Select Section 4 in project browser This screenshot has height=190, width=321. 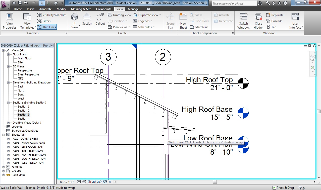tap(23, 119)
